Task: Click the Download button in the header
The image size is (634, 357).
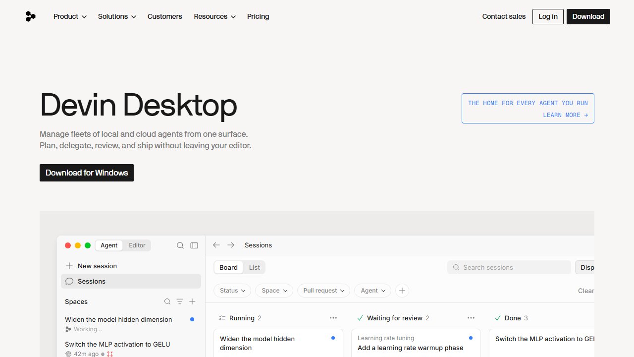Action: pos(588,16)
